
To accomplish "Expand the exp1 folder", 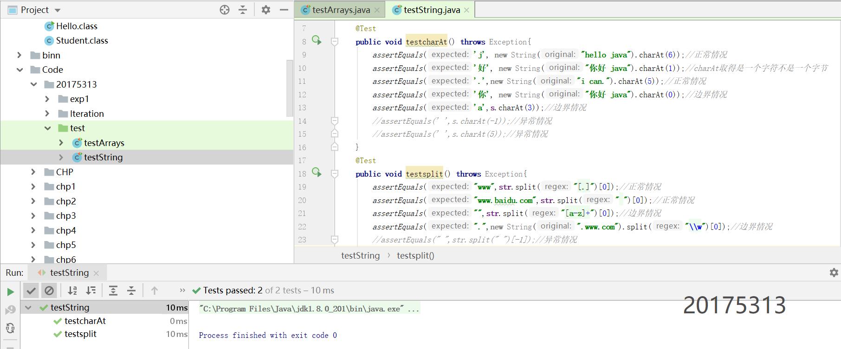I will tap(47, 99).
